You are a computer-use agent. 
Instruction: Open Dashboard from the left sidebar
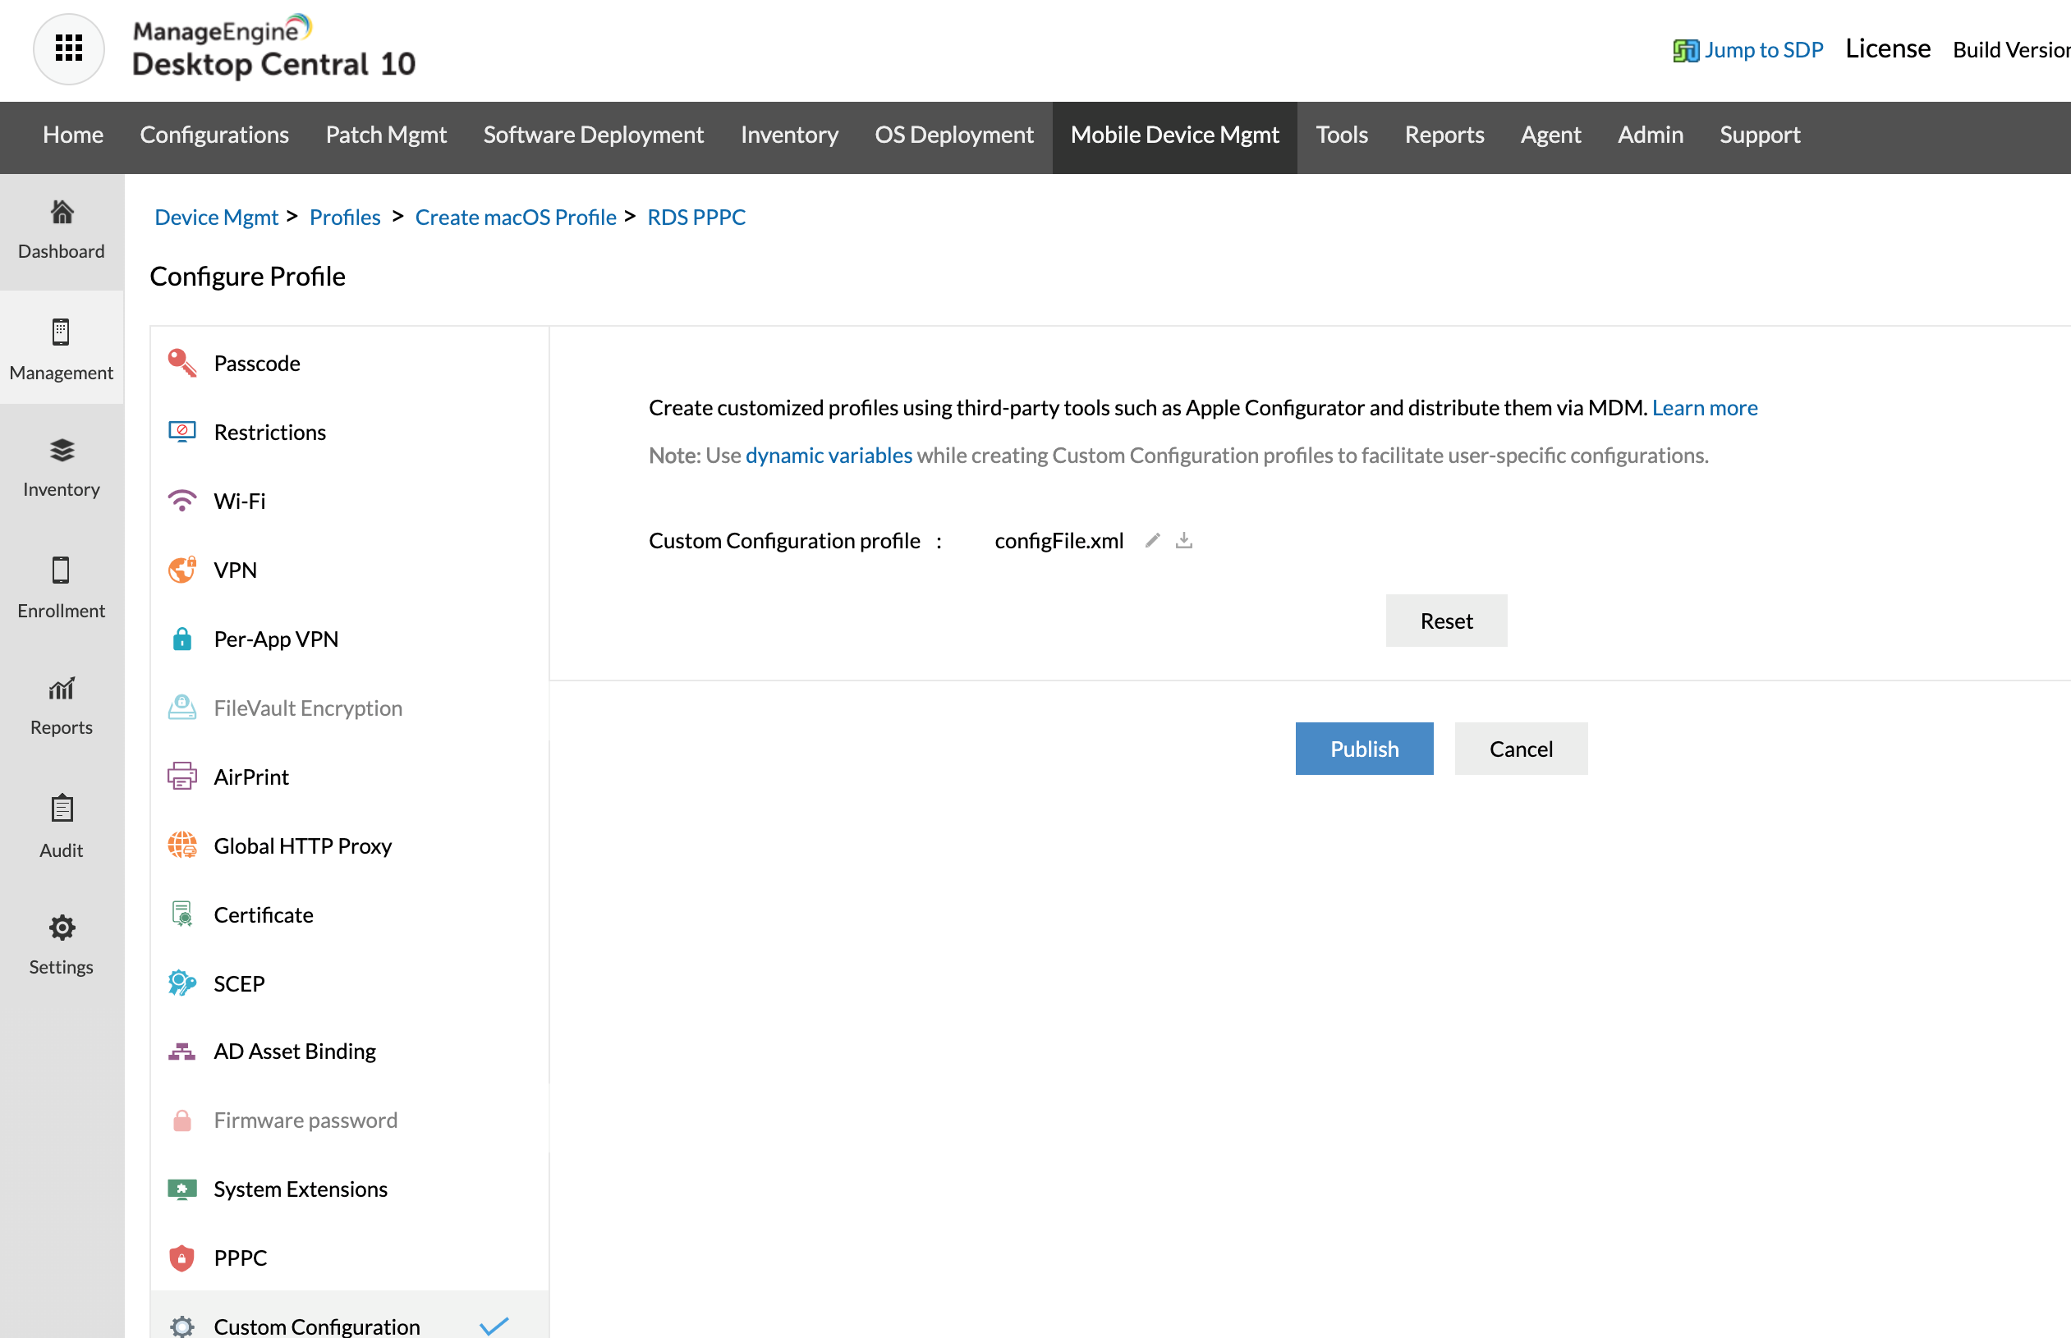[62, 229]
